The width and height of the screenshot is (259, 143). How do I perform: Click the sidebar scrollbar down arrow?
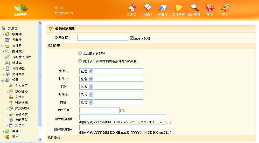tap(40, 140)
